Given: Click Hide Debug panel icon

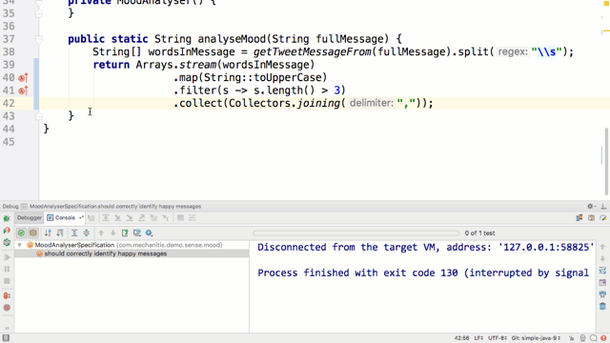Looking at the screenshot, I should coord(603,207).
